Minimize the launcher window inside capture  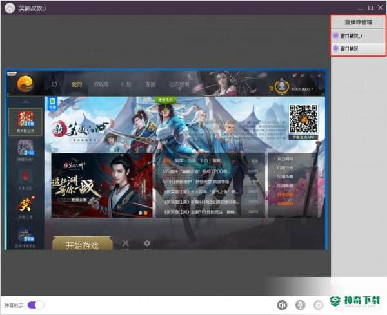[312, 75]
